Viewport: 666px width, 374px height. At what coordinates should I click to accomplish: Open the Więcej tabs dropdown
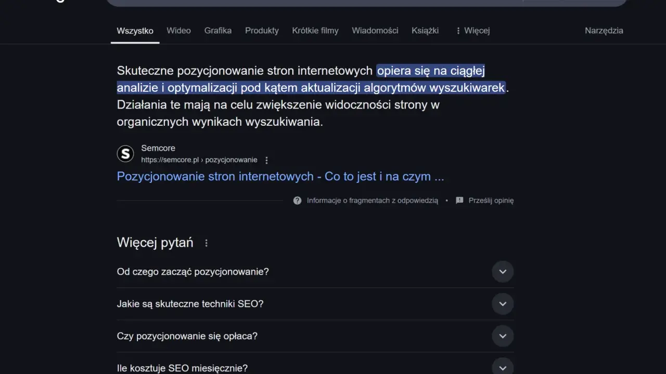(472, 31)
